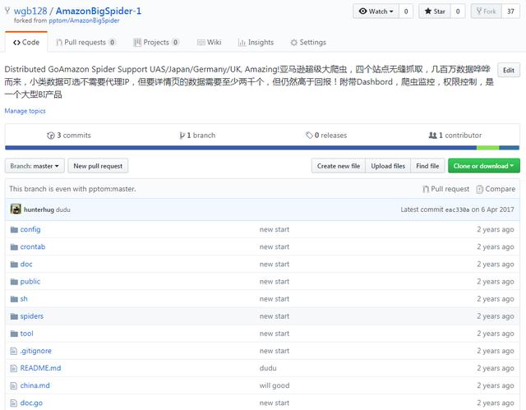Image resolution: width=526 pixels, height=410 pixels.
Task: Click the commits history clock icon
Action: tap(51, 136)
